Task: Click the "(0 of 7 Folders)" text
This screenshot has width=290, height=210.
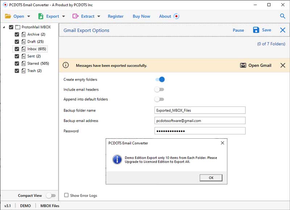Action: tap(271, 44)
